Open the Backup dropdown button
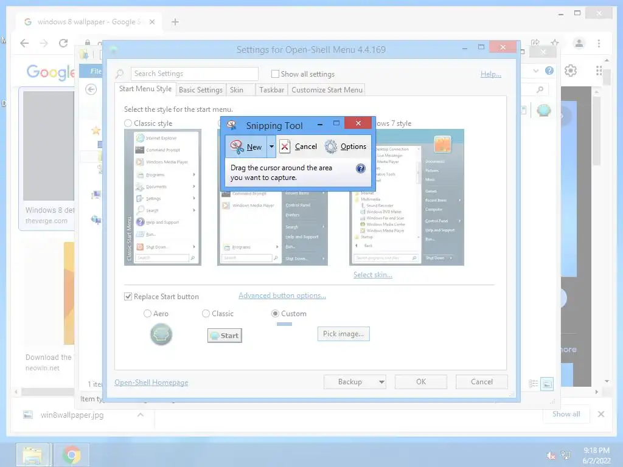Viewport: 623px width, 467px height. (x=355, y=382)
